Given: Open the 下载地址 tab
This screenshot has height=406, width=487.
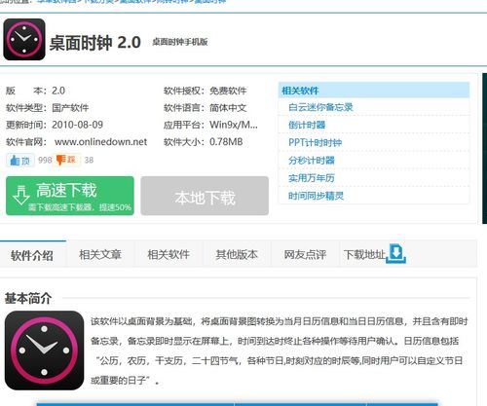Looking at the screenshot, I should pos(364,255).
